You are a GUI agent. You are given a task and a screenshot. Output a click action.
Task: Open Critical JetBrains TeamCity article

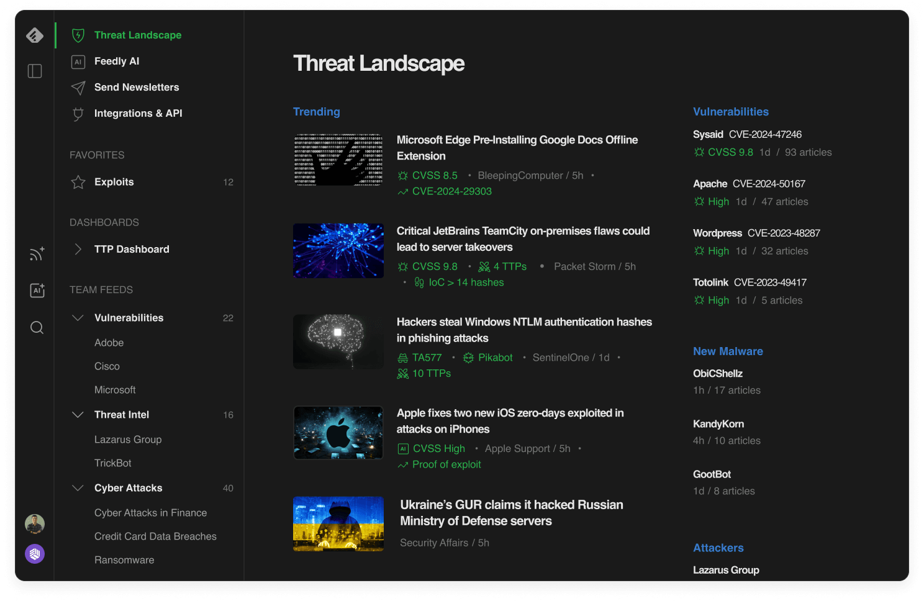tap(523, 239)
